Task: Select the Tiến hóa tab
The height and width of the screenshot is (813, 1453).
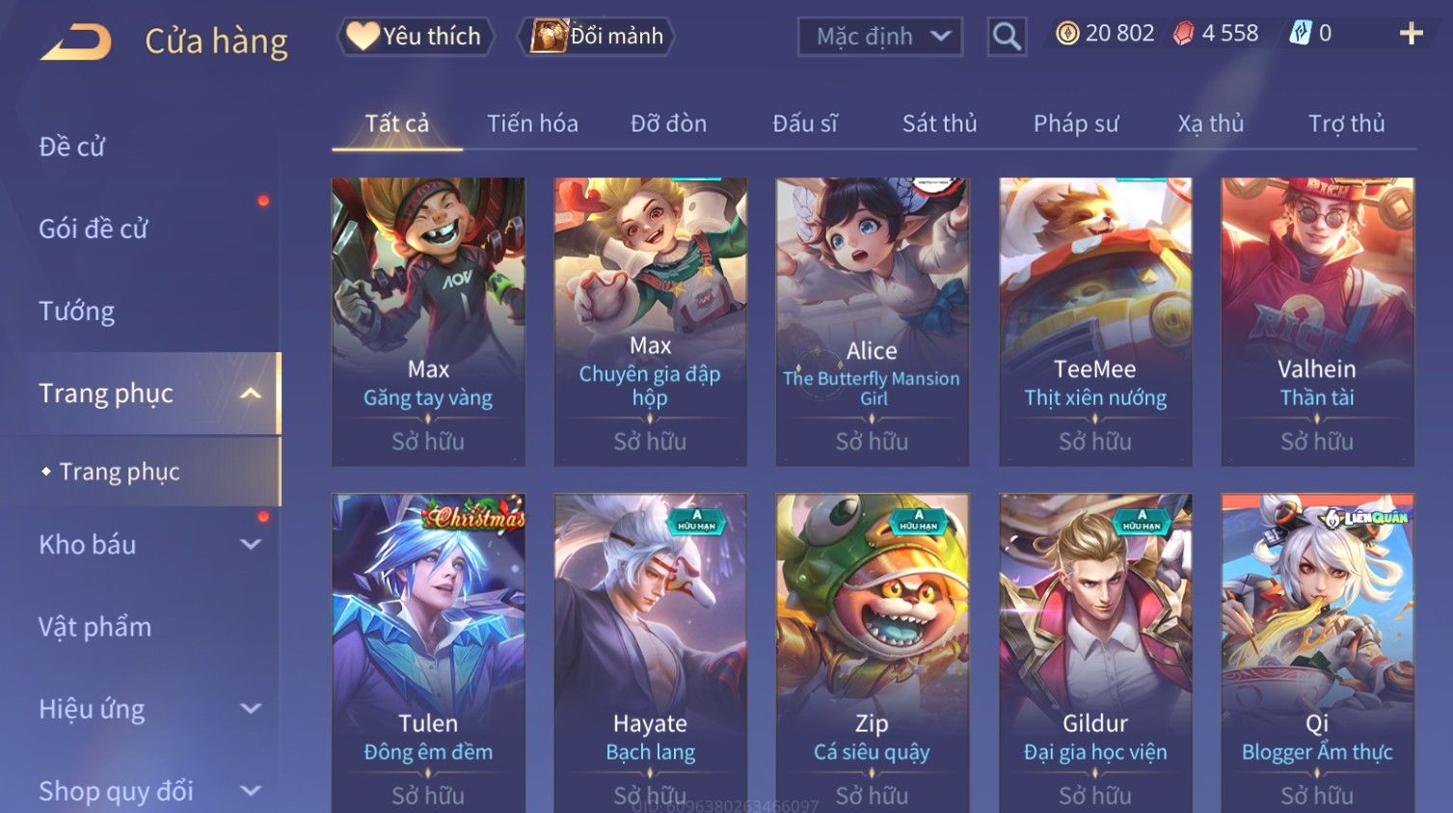Action: point(532,123)
